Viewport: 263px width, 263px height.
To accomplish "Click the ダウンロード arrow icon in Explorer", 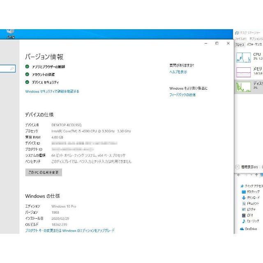I will (244, 198).
